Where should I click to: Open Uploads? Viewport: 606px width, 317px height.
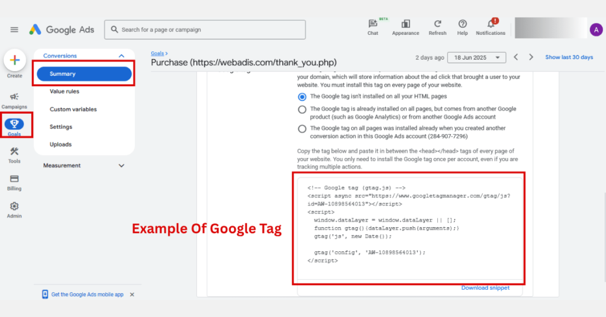(61, 144)
